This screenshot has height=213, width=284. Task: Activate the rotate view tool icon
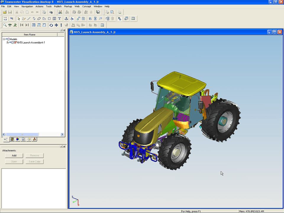coord(51,25)
